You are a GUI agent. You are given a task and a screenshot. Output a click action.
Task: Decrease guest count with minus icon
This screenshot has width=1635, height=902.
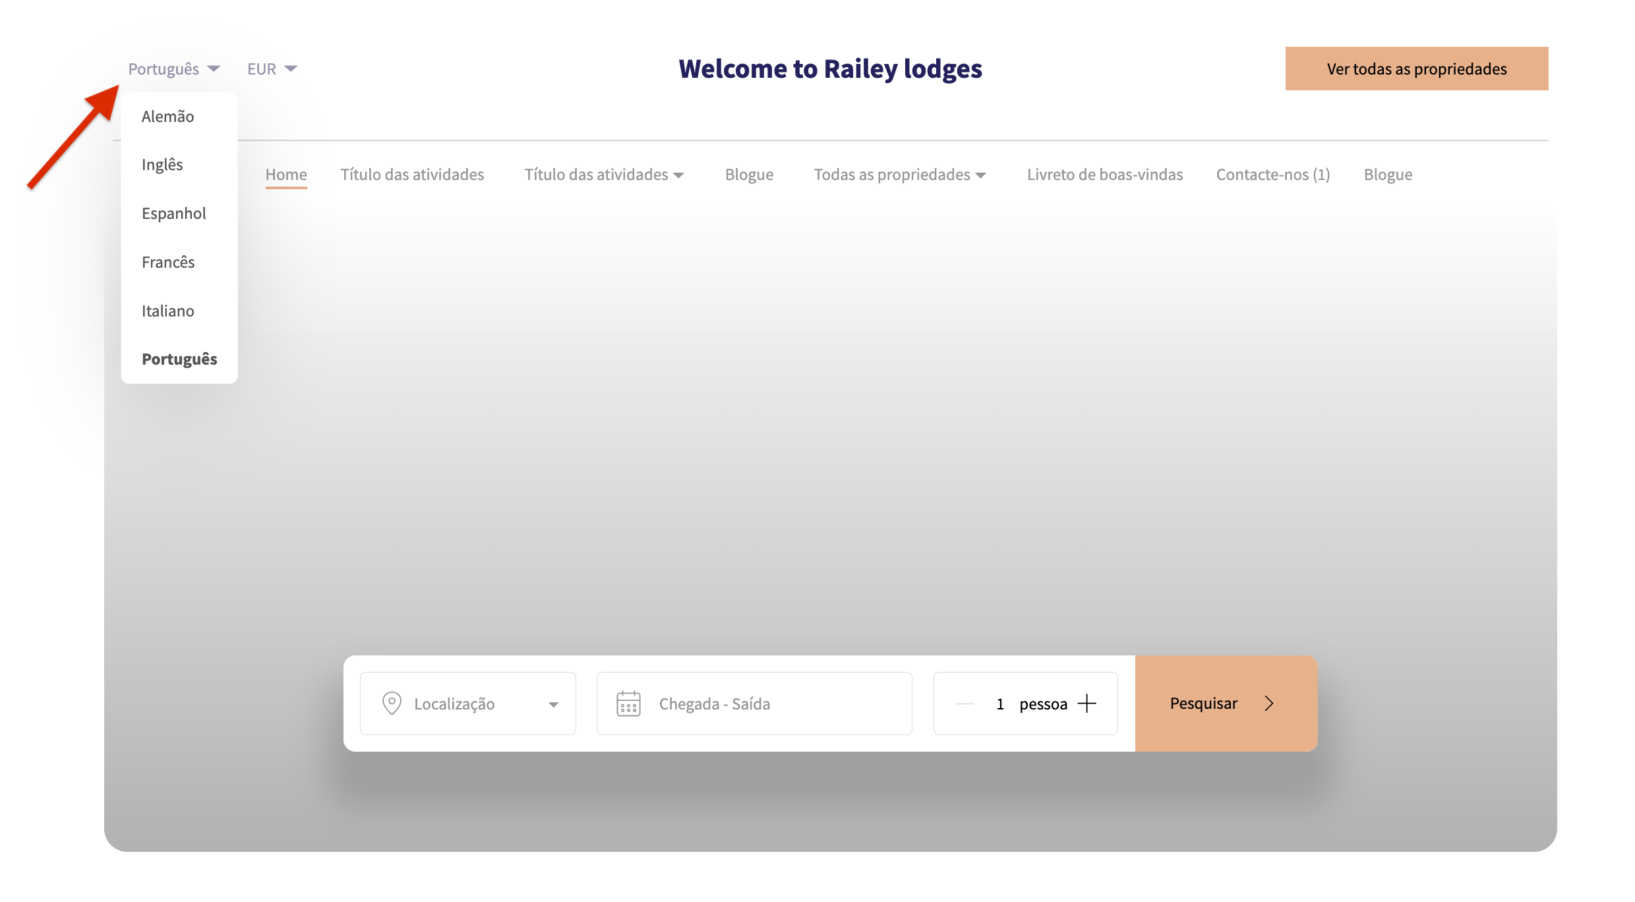[x=965, y=704]
